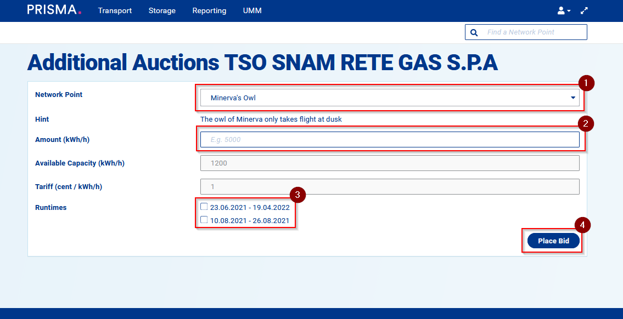
Task: Click the red badge numbered 4
Action: coord(583,224)
